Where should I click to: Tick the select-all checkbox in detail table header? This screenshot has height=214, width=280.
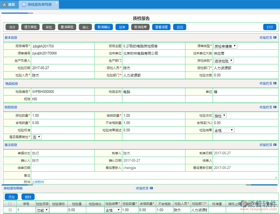[x=10, y=204]
